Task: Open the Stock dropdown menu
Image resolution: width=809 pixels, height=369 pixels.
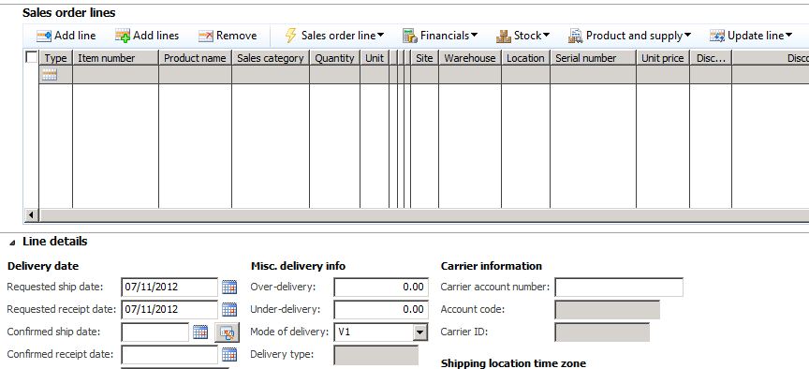Action: 523,36
